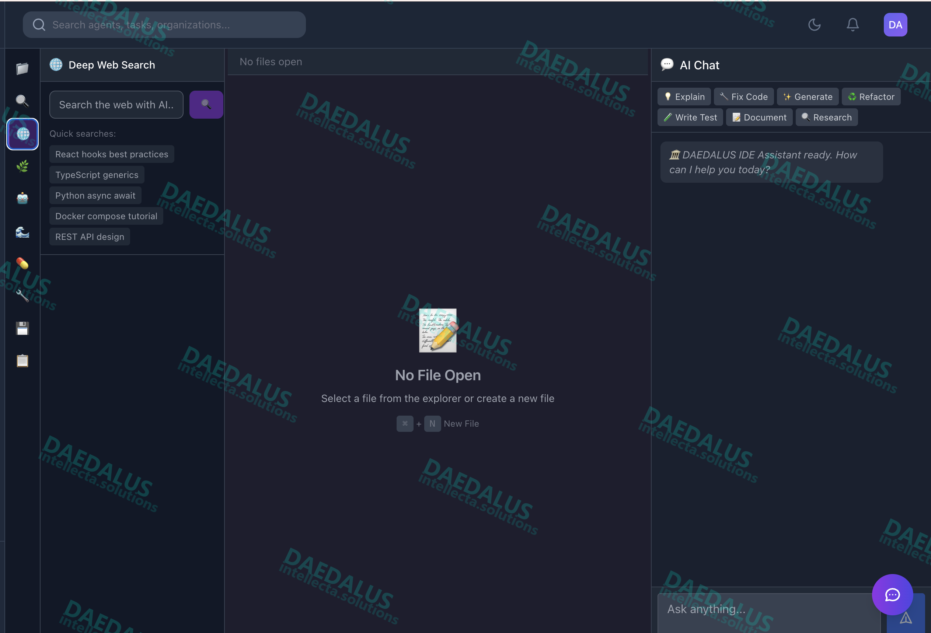Screen dimensions: 931x633
Task: Click the Research quick action
Action: [x=826, y=117]
